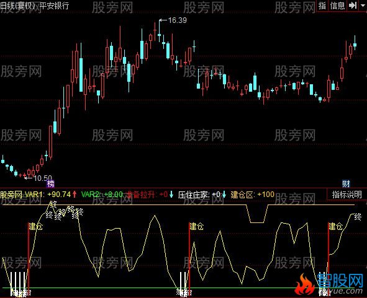This screenshot has width=367, height=298.
Task: Open the 信息 info panel
Action: coord(337,6)
